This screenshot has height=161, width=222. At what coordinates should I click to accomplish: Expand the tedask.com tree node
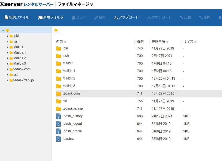7,69
